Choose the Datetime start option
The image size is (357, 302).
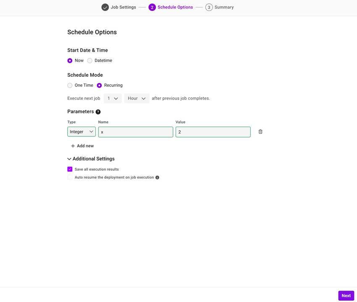(x=90, y=60)
